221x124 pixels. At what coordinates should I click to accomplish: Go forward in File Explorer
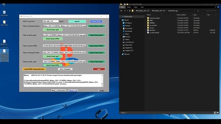tap(125, 11)
